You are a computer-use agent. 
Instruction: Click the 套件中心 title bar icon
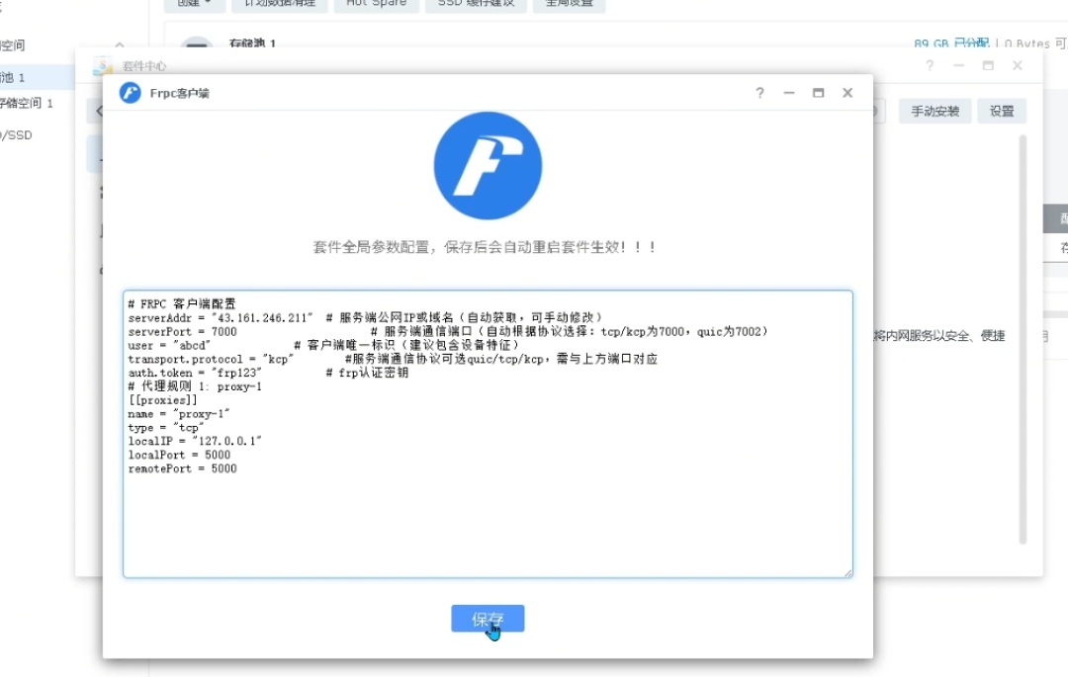102,65
